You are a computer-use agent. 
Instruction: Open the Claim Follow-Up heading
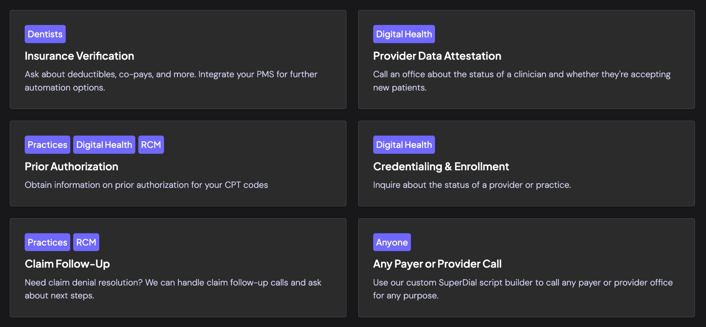(67, 264)
